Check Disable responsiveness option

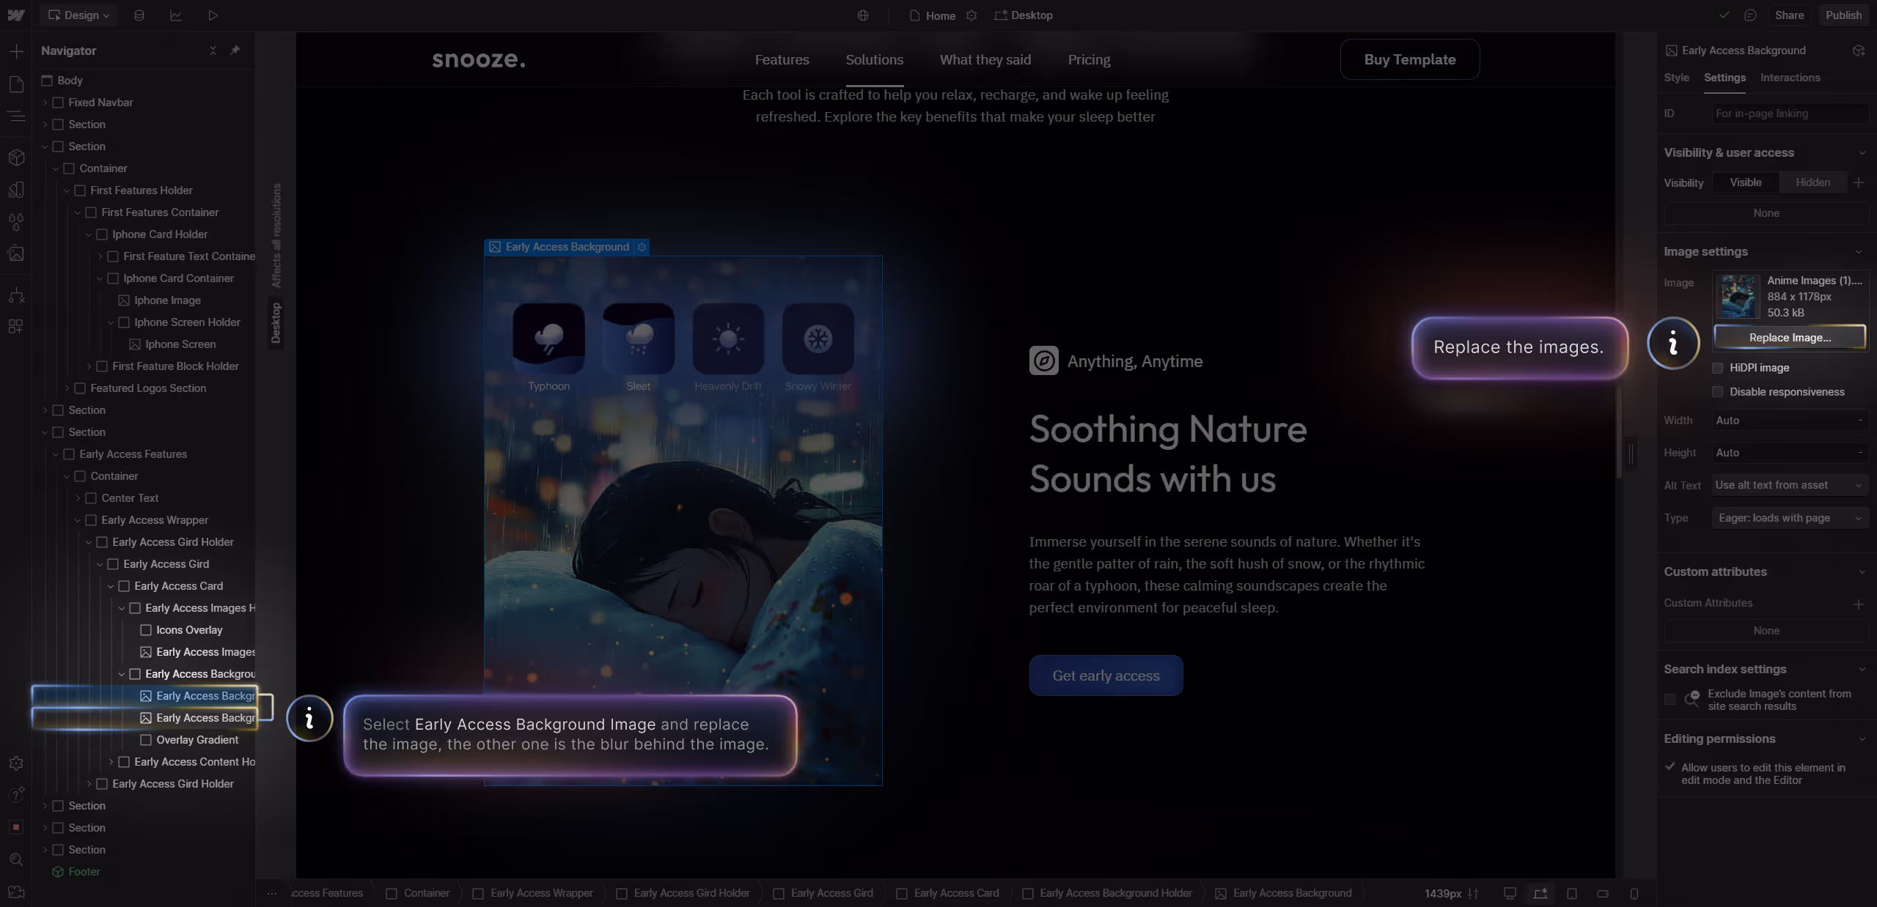[x=1717, y=392]
